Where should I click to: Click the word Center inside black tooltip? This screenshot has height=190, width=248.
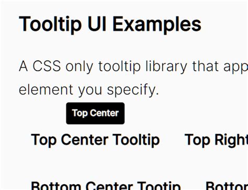(105, 113)
